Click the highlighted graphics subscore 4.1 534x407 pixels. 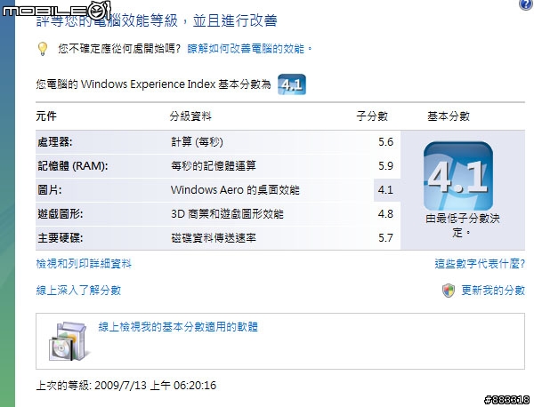(x=385, y=190)
